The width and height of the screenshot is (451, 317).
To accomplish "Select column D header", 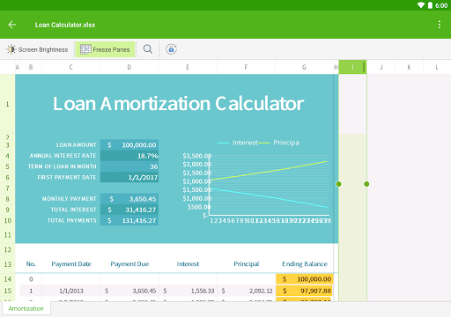I will (x=129, y=67).
